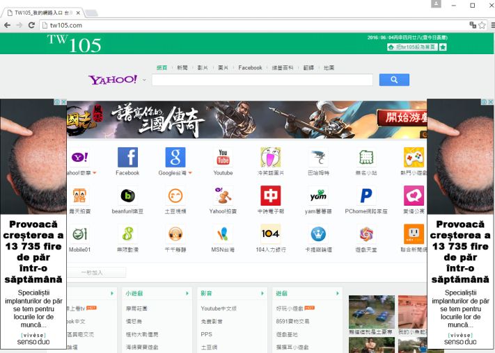Select the Facebook search tab

250,68
